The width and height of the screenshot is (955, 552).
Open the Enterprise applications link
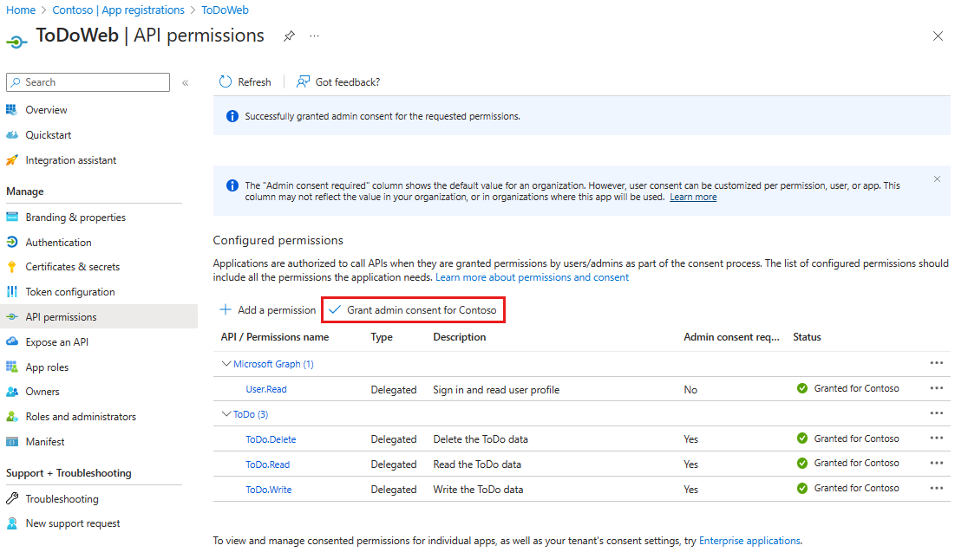point(749,541)
